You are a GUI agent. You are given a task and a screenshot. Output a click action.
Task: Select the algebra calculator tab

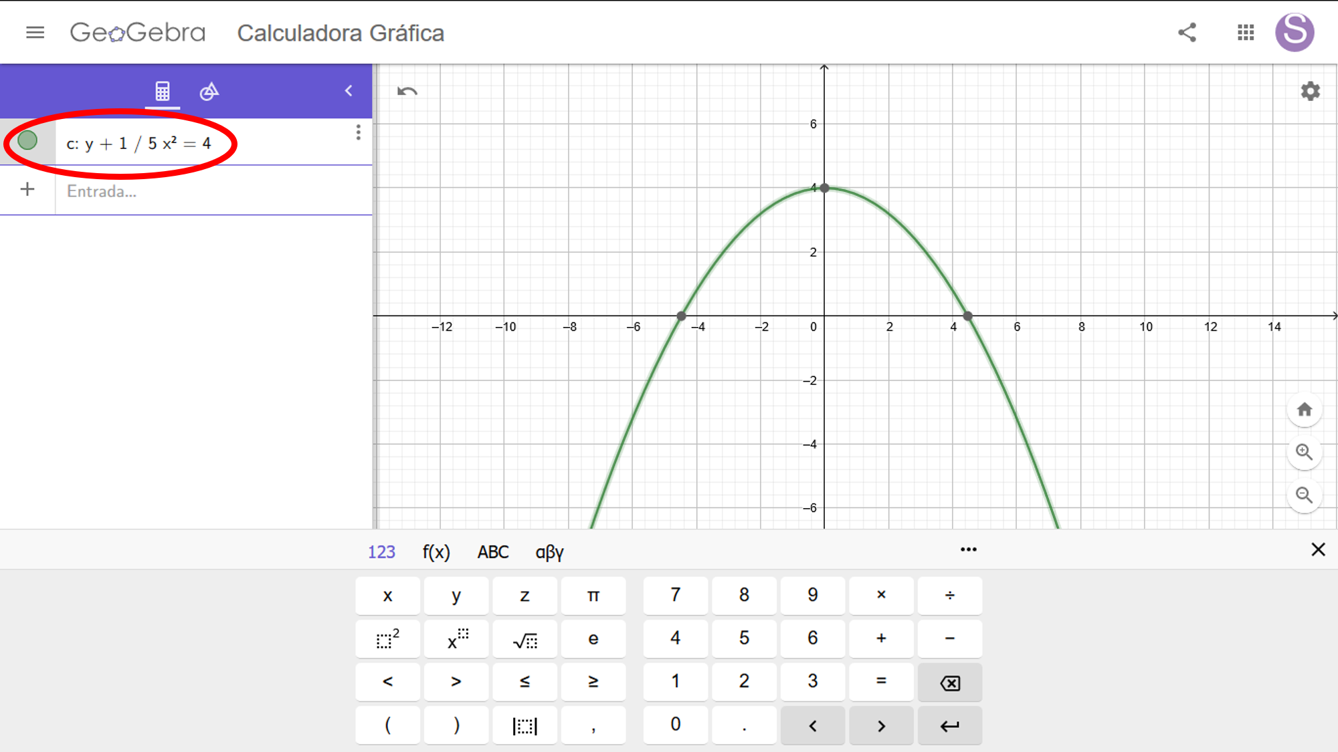163,91
